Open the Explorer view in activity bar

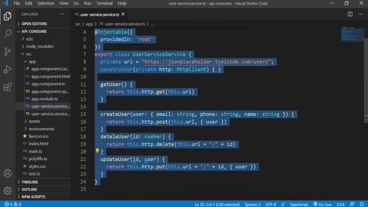tap(7, 16)
